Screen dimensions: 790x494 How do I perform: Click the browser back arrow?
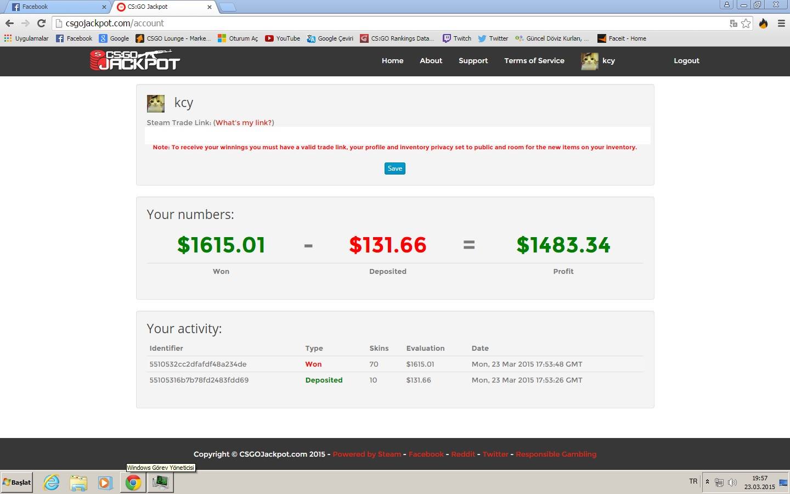pos(9,23)
